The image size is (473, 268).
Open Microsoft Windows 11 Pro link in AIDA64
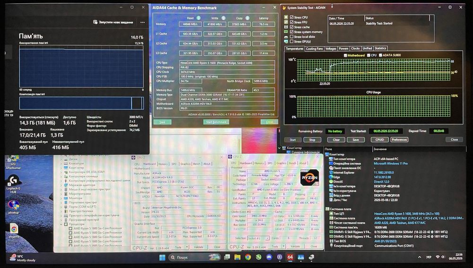391,164
